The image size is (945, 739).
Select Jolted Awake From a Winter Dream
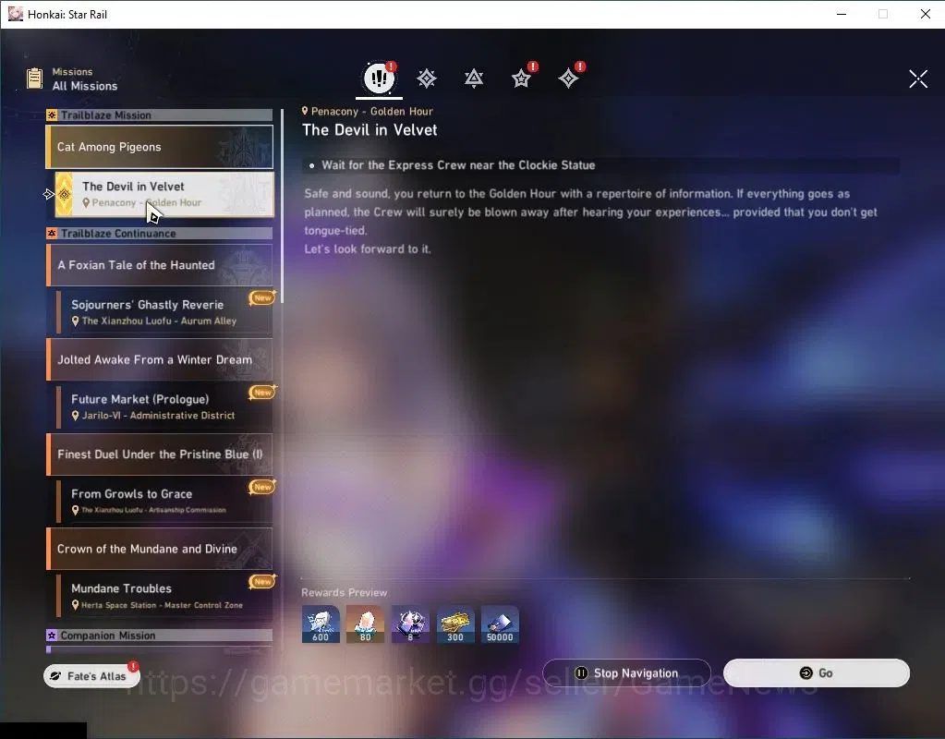(x=160, y=359)
